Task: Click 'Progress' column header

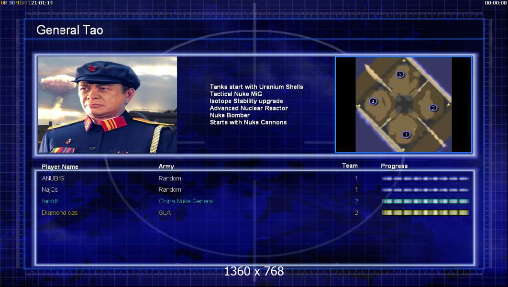Action: [394, 166]
